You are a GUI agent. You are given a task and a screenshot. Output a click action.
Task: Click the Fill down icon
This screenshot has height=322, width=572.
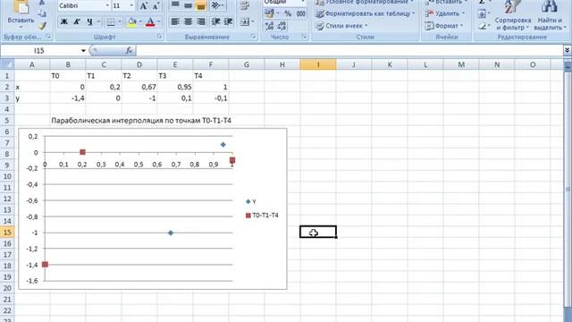pos(482,14)
